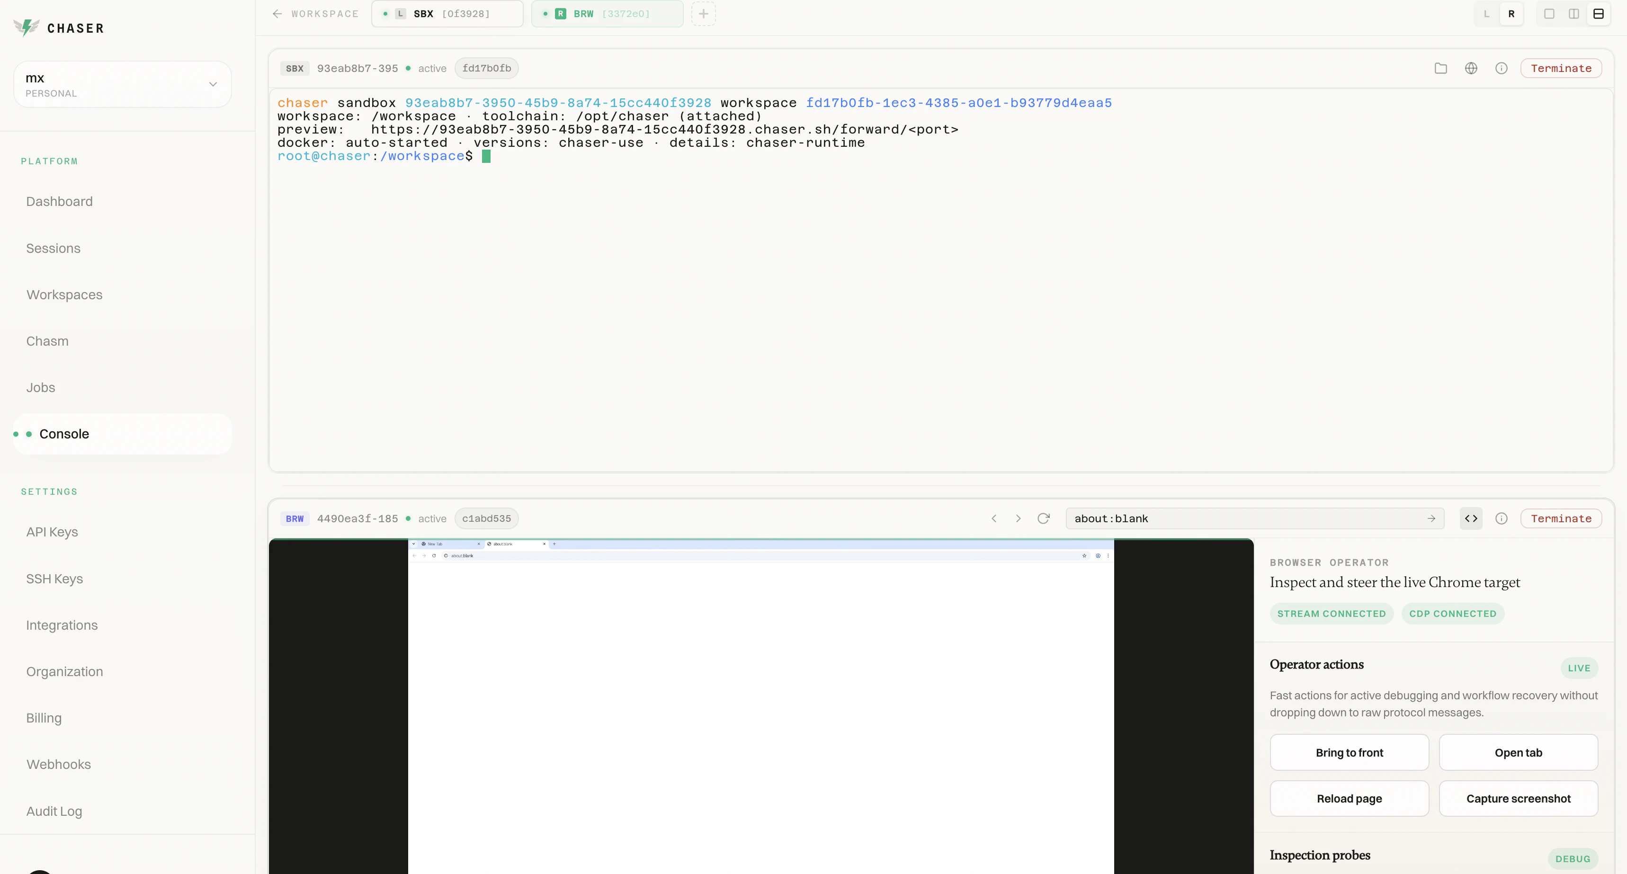The width and height of the screenshot is (1627, 874).
Task: Click the browser forward arrow
Action: (1018, 518)
